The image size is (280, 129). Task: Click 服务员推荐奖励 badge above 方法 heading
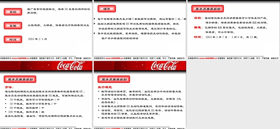(x=20, y=79)
